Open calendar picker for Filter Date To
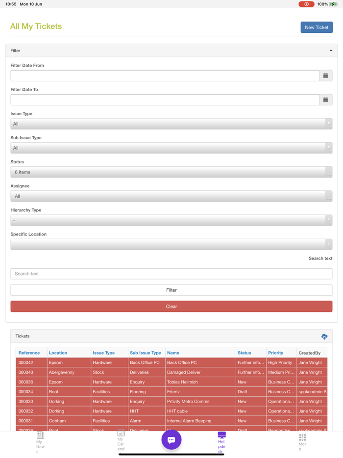343x458 pixels. click(x=325, y=100)
